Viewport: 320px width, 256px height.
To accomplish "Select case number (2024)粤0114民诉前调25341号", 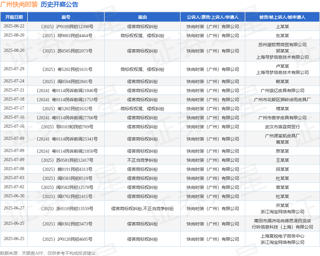I will (67, 139).
